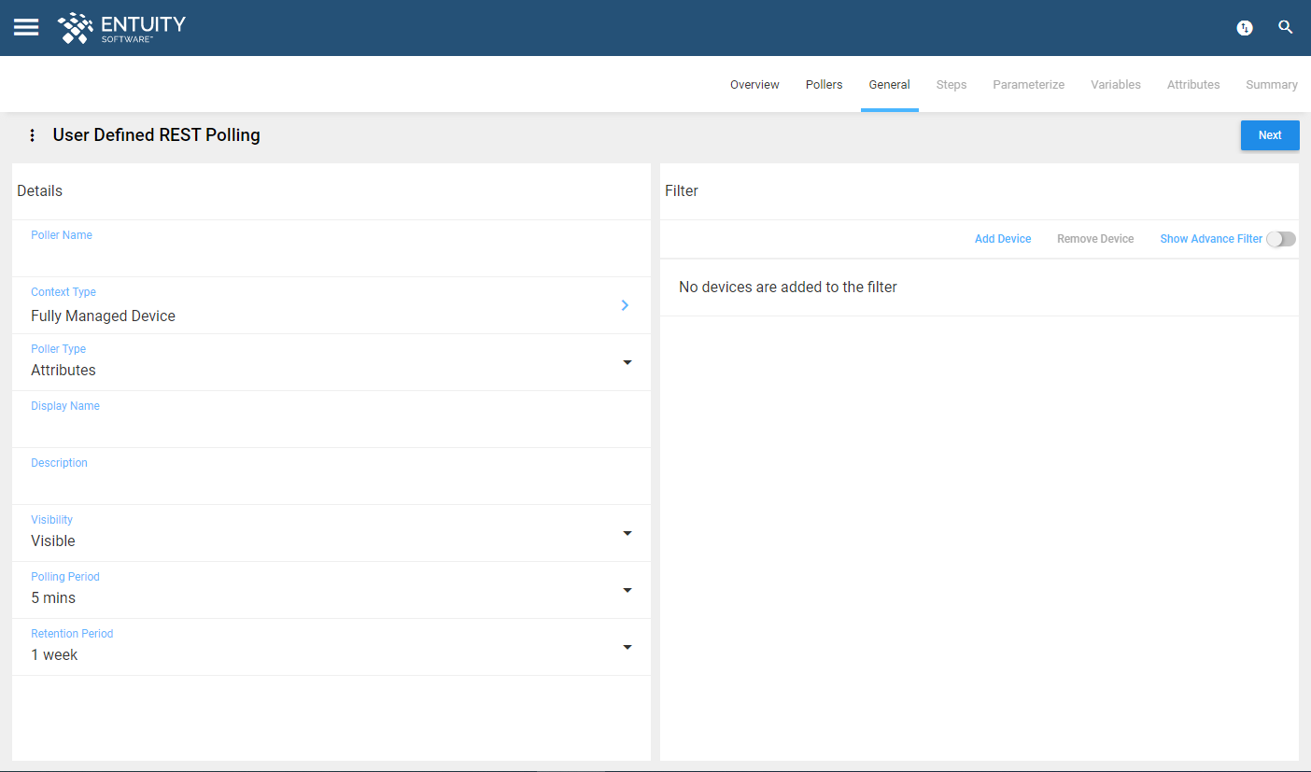This screenshot has width=1311, height=772.
Task: Open the Variables tab
Action: 1116,85
